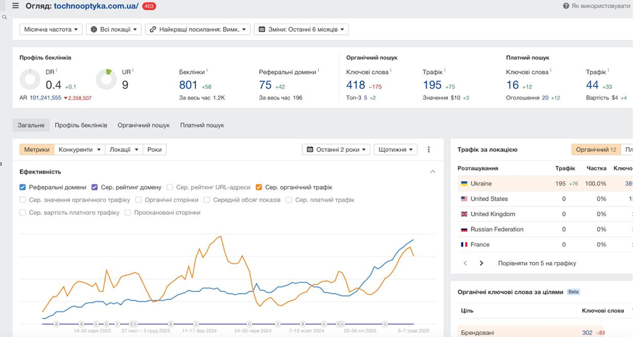Click backlinks count 801
This screenshot has width=633, height=337.
188,85
